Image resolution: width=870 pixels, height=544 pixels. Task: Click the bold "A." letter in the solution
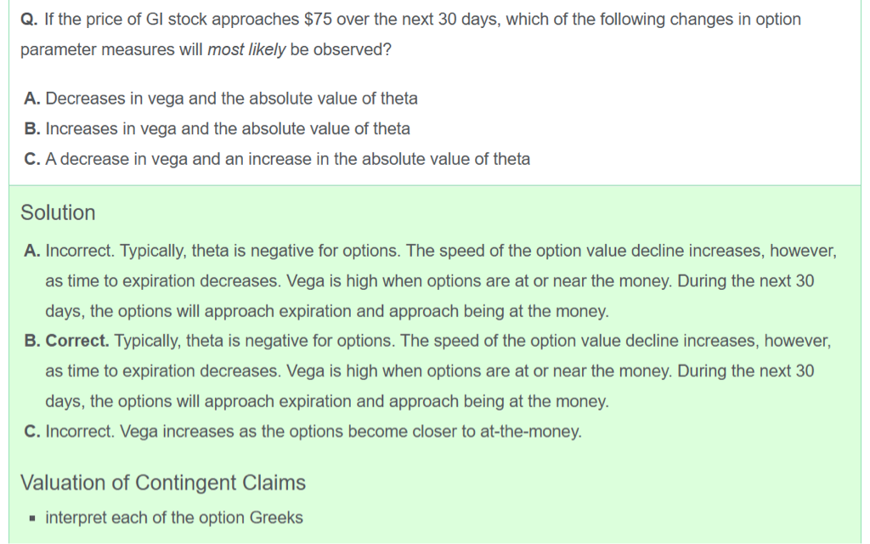[x=32, y=252]
